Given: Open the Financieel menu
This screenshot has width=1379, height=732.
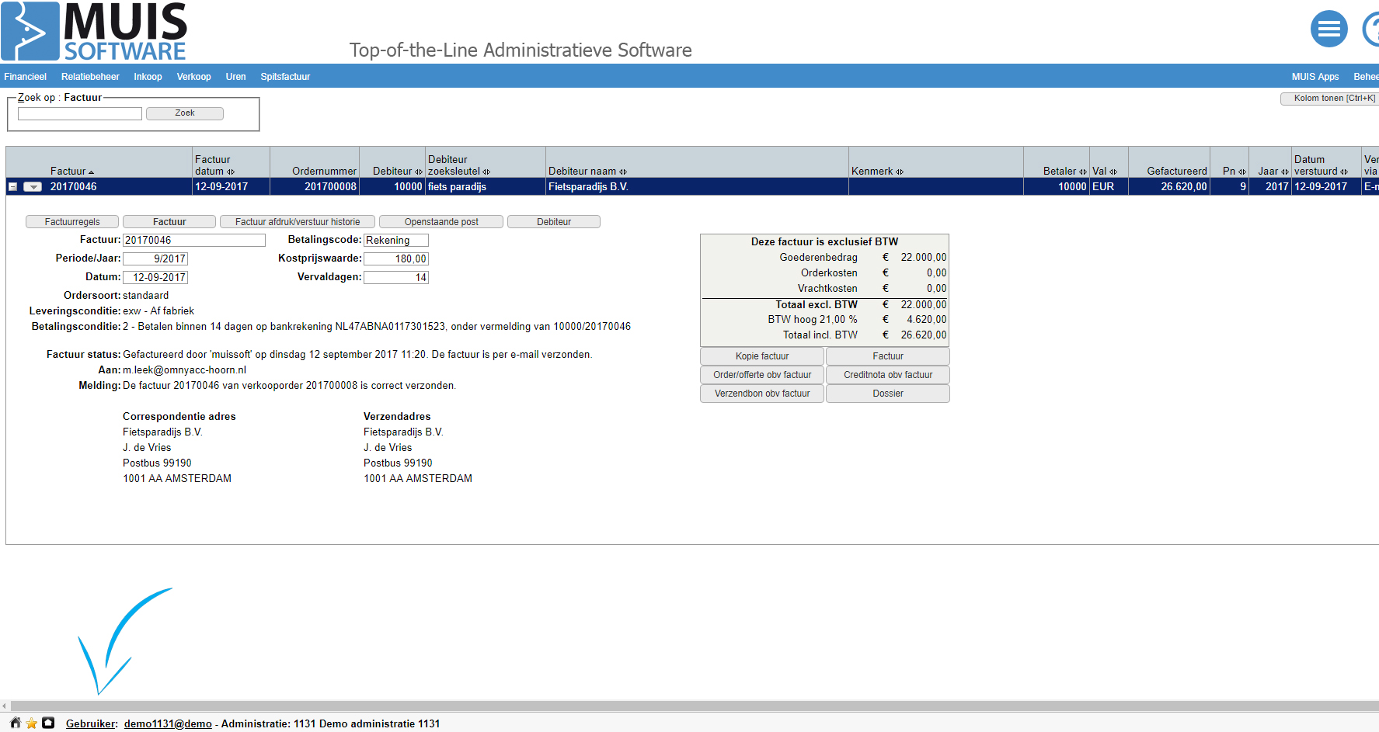Looking at the screenshot, I should click(25, 77).
